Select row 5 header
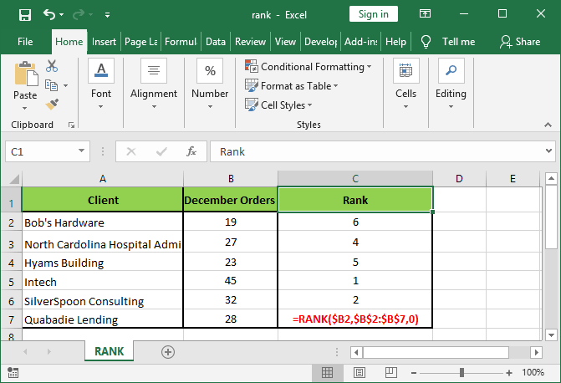 [11, 282]
